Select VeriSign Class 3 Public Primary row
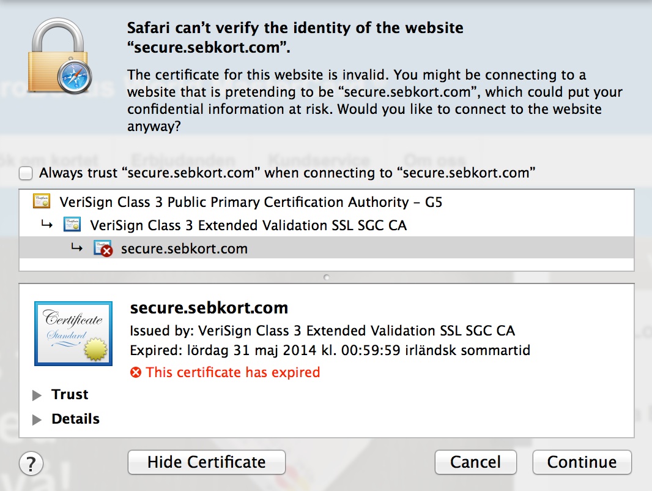 point(327,202)
